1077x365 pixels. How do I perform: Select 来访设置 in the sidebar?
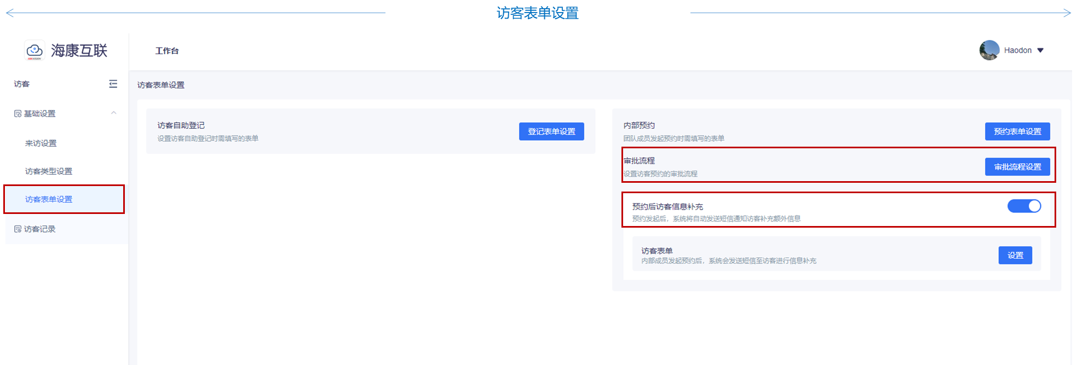41,143
